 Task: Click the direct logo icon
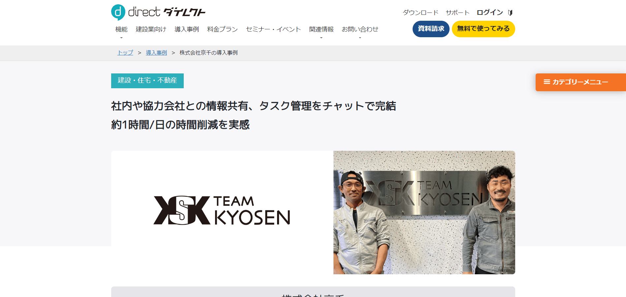click(x=118, y=12)
